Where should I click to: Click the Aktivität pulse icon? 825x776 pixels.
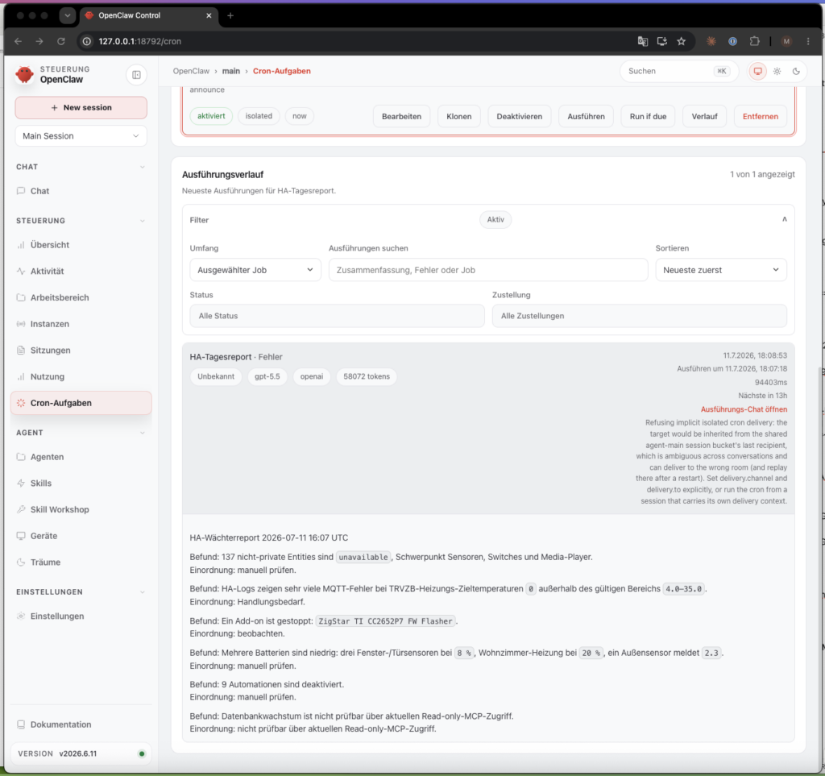20,271
